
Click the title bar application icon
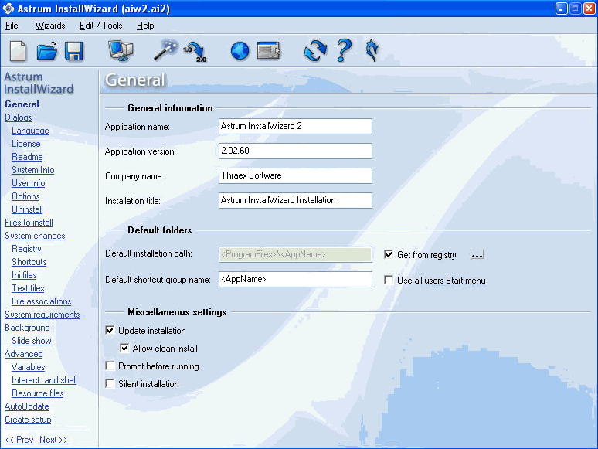[x=8, y=9]
